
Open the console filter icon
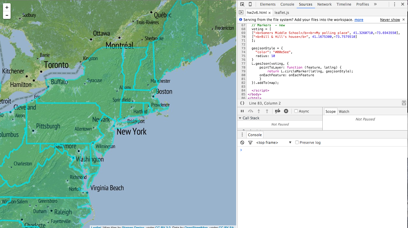tap(250, 142)
